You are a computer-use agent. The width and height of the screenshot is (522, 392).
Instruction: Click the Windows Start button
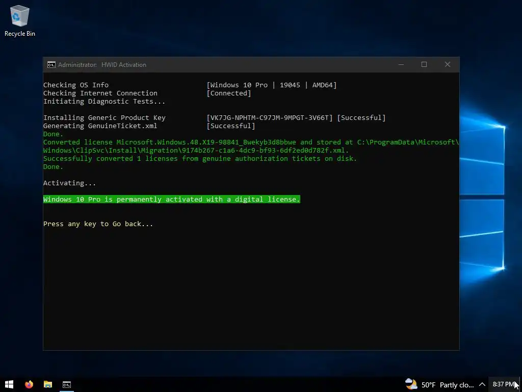(x=9, y=384)
